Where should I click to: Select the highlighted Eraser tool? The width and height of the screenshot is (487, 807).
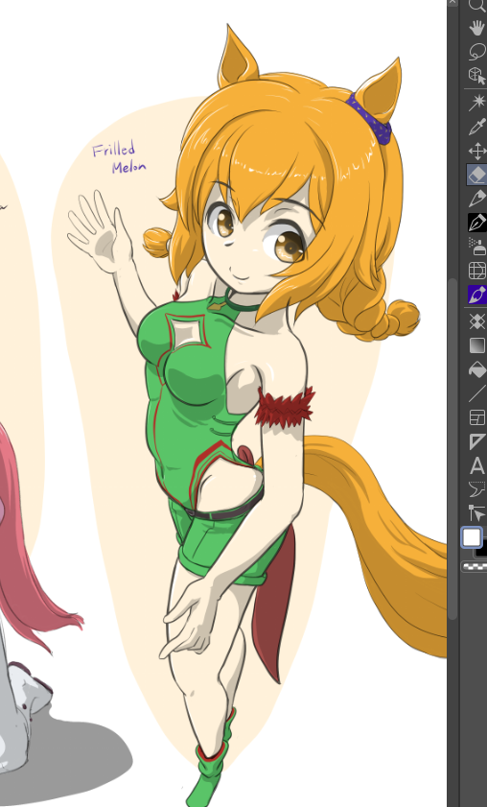click(x=477, y=175)
